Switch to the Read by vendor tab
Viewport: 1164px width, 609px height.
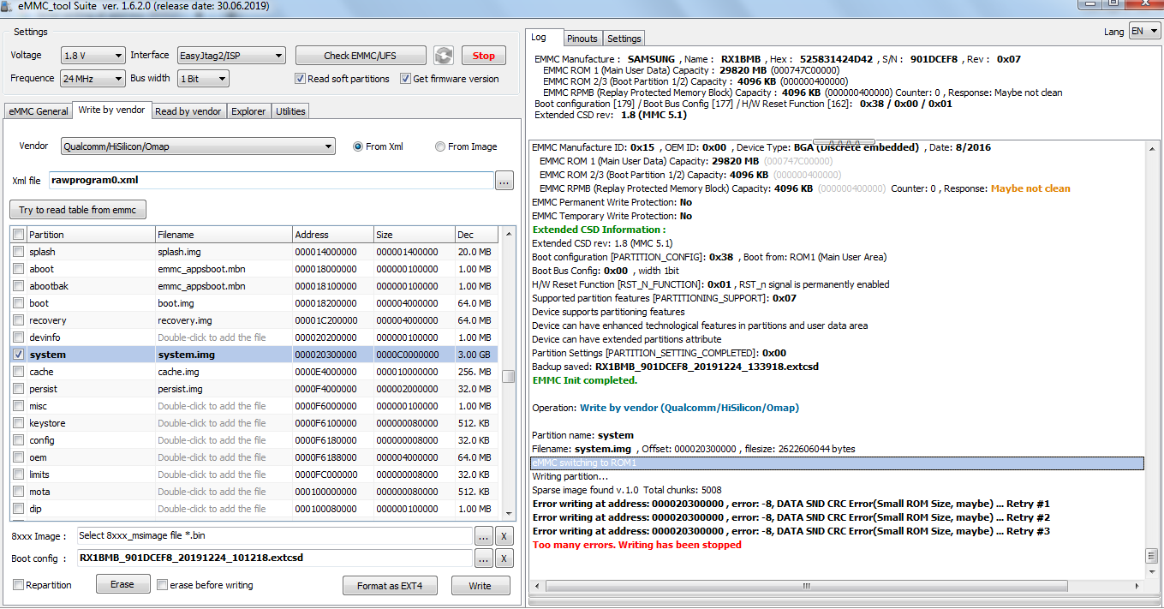click(x=188, y=111)
